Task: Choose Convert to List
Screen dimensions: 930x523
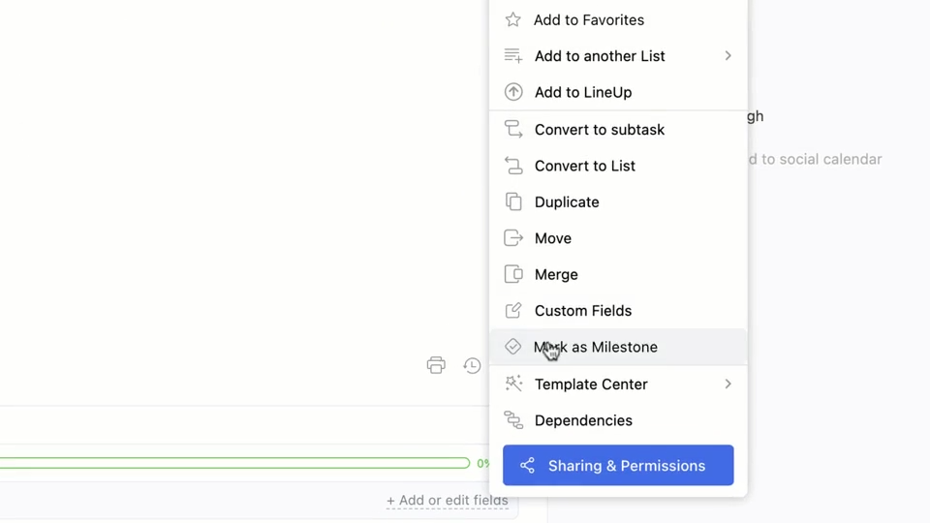Action: tap(584, 166)
